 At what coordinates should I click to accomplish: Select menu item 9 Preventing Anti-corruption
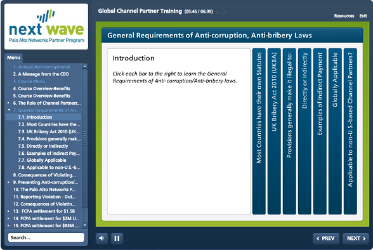coord(46,182)
